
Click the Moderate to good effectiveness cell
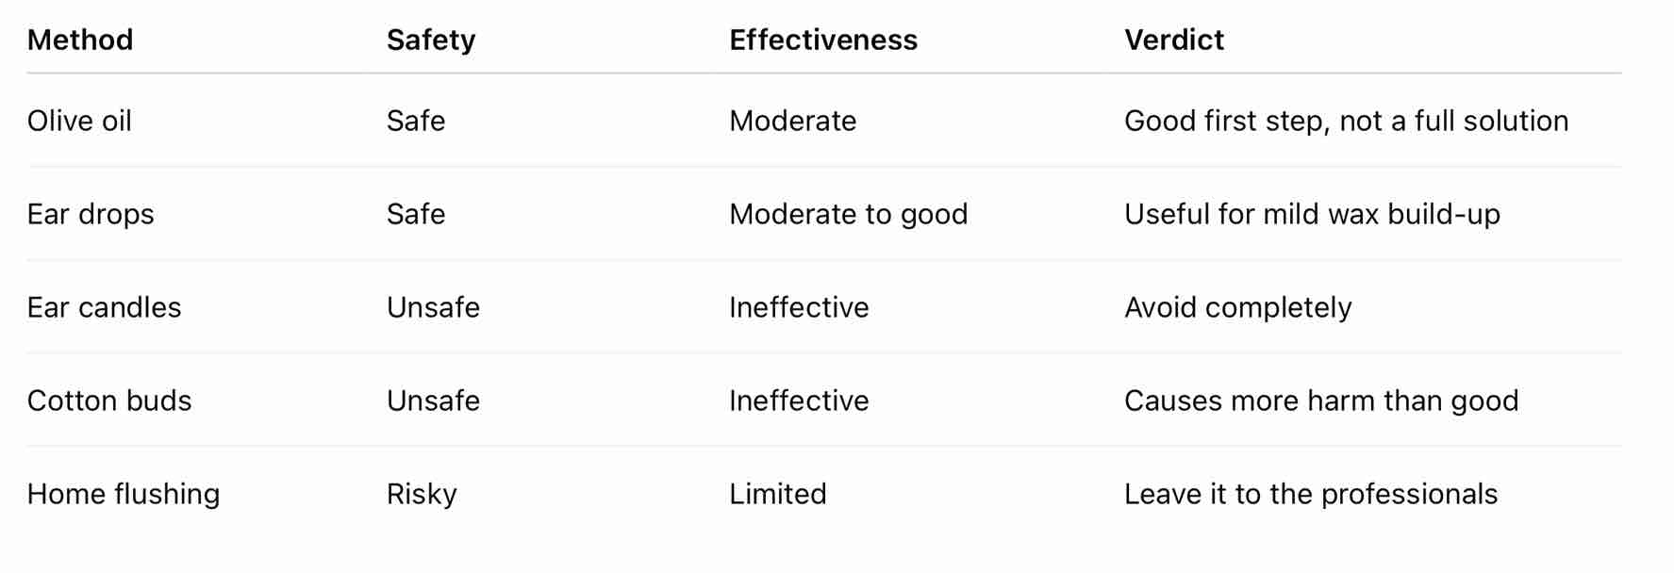coord(848,214)
